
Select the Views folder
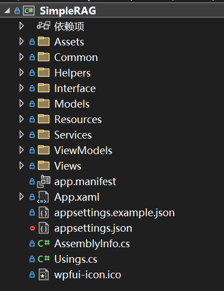pyautogui.click(x=68, y=166)
